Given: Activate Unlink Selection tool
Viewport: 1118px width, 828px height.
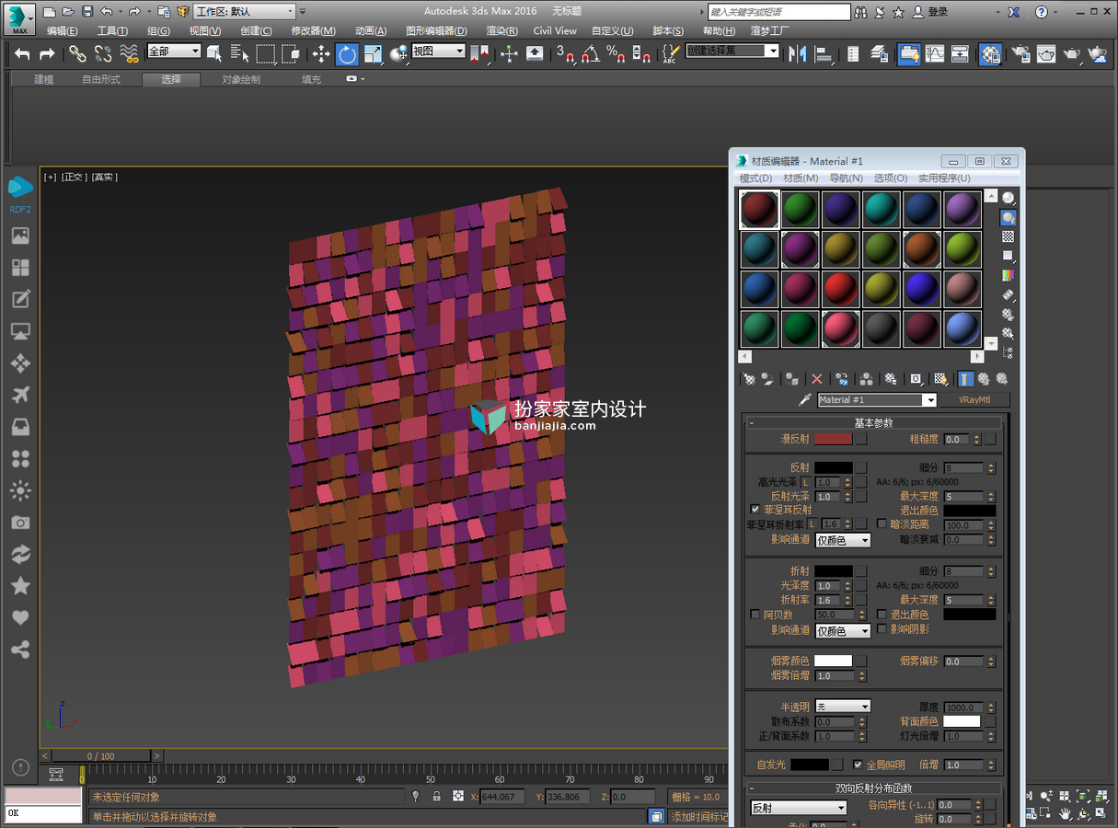Looking at the screenshot, I should (103, 53).
